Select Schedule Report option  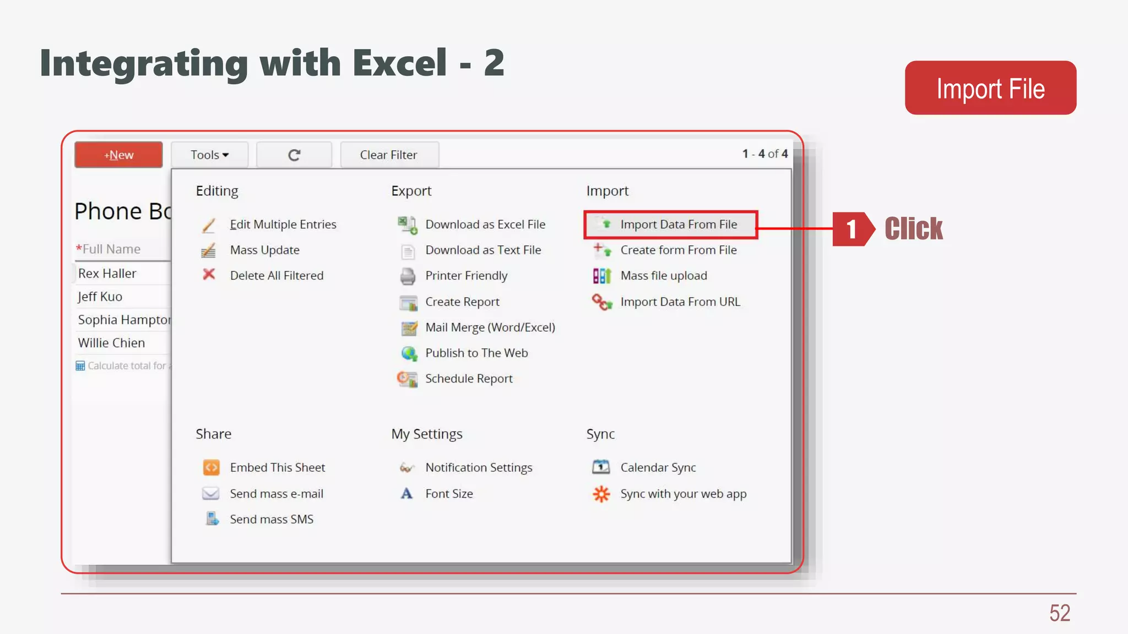(x=469, y=379)
